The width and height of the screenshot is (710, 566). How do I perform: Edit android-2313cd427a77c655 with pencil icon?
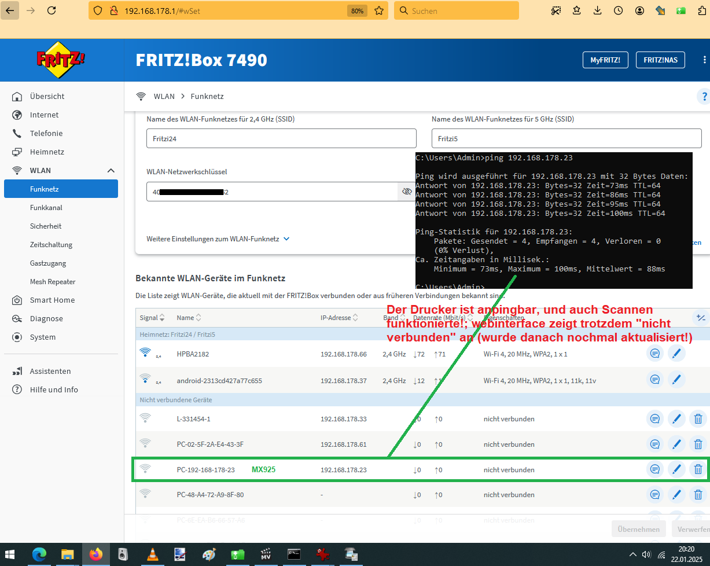coord(676,380)
